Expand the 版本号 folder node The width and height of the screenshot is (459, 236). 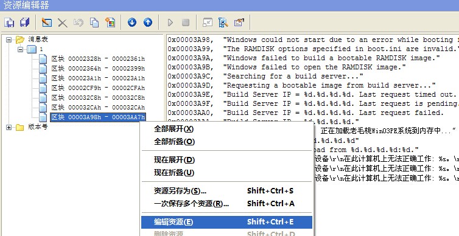click(9, 127)
